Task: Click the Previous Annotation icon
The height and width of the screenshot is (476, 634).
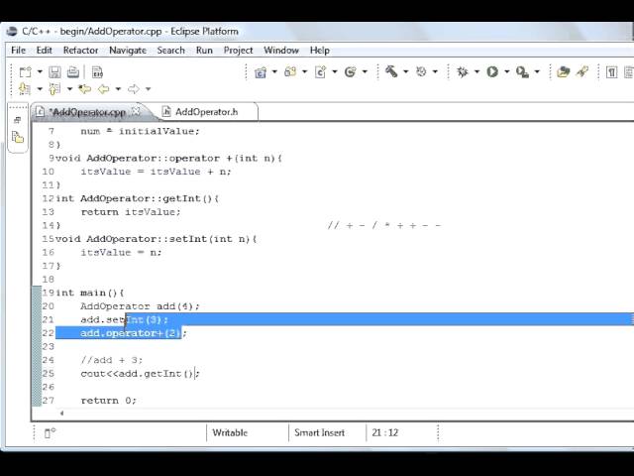Action: click(54, 88)
